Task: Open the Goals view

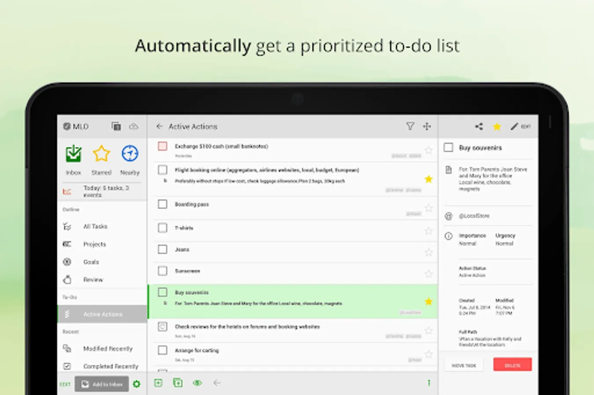Action: pos(102,262)
